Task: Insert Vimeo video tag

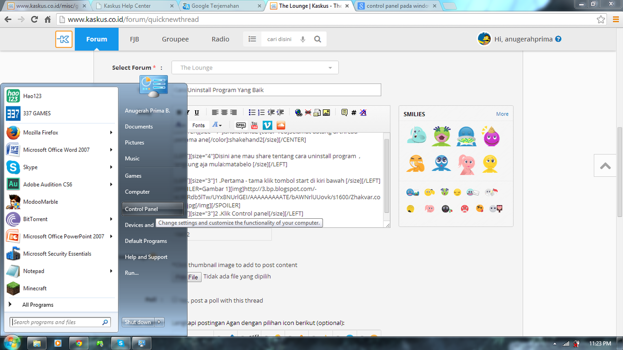Action: tap(267, 125)
